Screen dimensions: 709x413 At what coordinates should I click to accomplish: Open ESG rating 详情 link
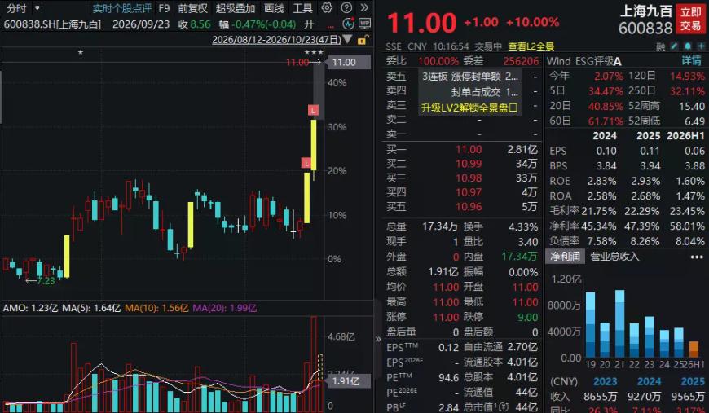pyautogui.click(x=692, y=61)
